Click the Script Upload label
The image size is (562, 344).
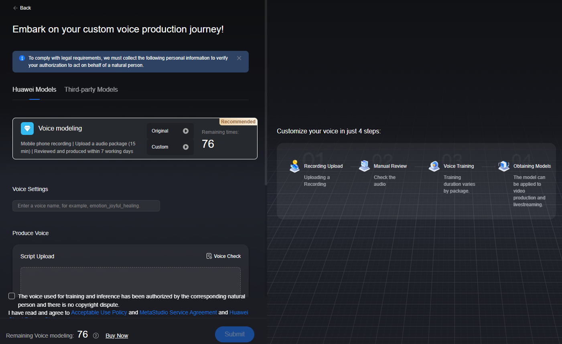(37, 256)
